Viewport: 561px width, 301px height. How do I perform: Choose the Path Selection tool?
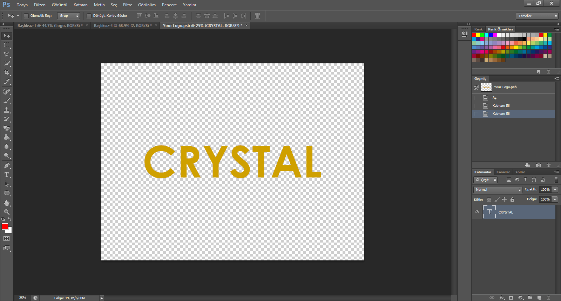point(7,184)
